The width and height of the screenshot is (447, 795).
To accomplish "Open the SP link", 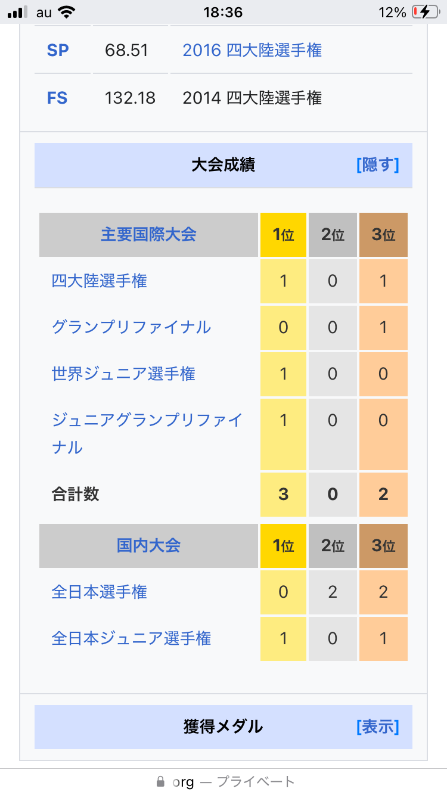I will tap(58, 50).
